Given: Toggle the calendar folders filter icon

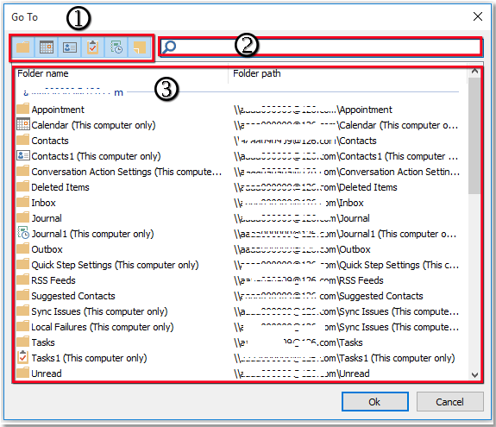Looking at the screenshot, I should (x=47, y=47).
